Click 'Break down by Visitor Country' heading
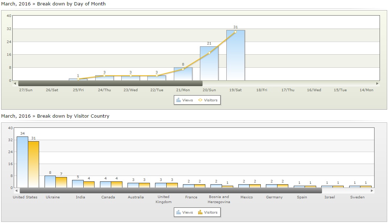The image size is (389, 223). point(73,116)
